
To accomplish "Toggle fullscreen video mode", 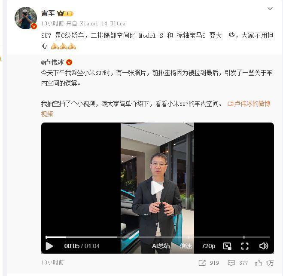I will (x=245, y=246).
